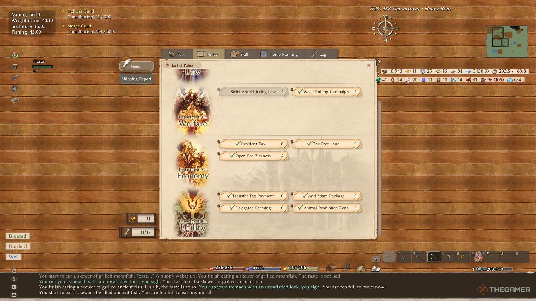This screenshot has width=536, height=301.
Task: Click the quill Menu button icon
Action: coord(136,66)
